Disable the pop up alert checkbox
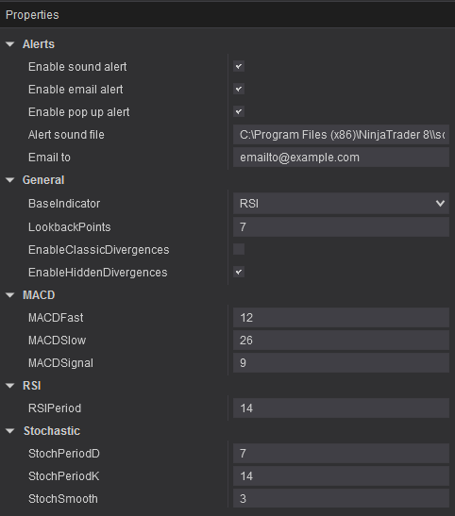The image size is (455, 516). [x=239, y=112]
